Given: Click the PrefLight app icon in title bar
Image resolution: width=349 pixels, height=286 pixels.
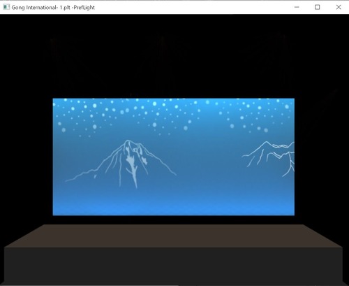Looking at the screenshot, I should tap(6, 7).
